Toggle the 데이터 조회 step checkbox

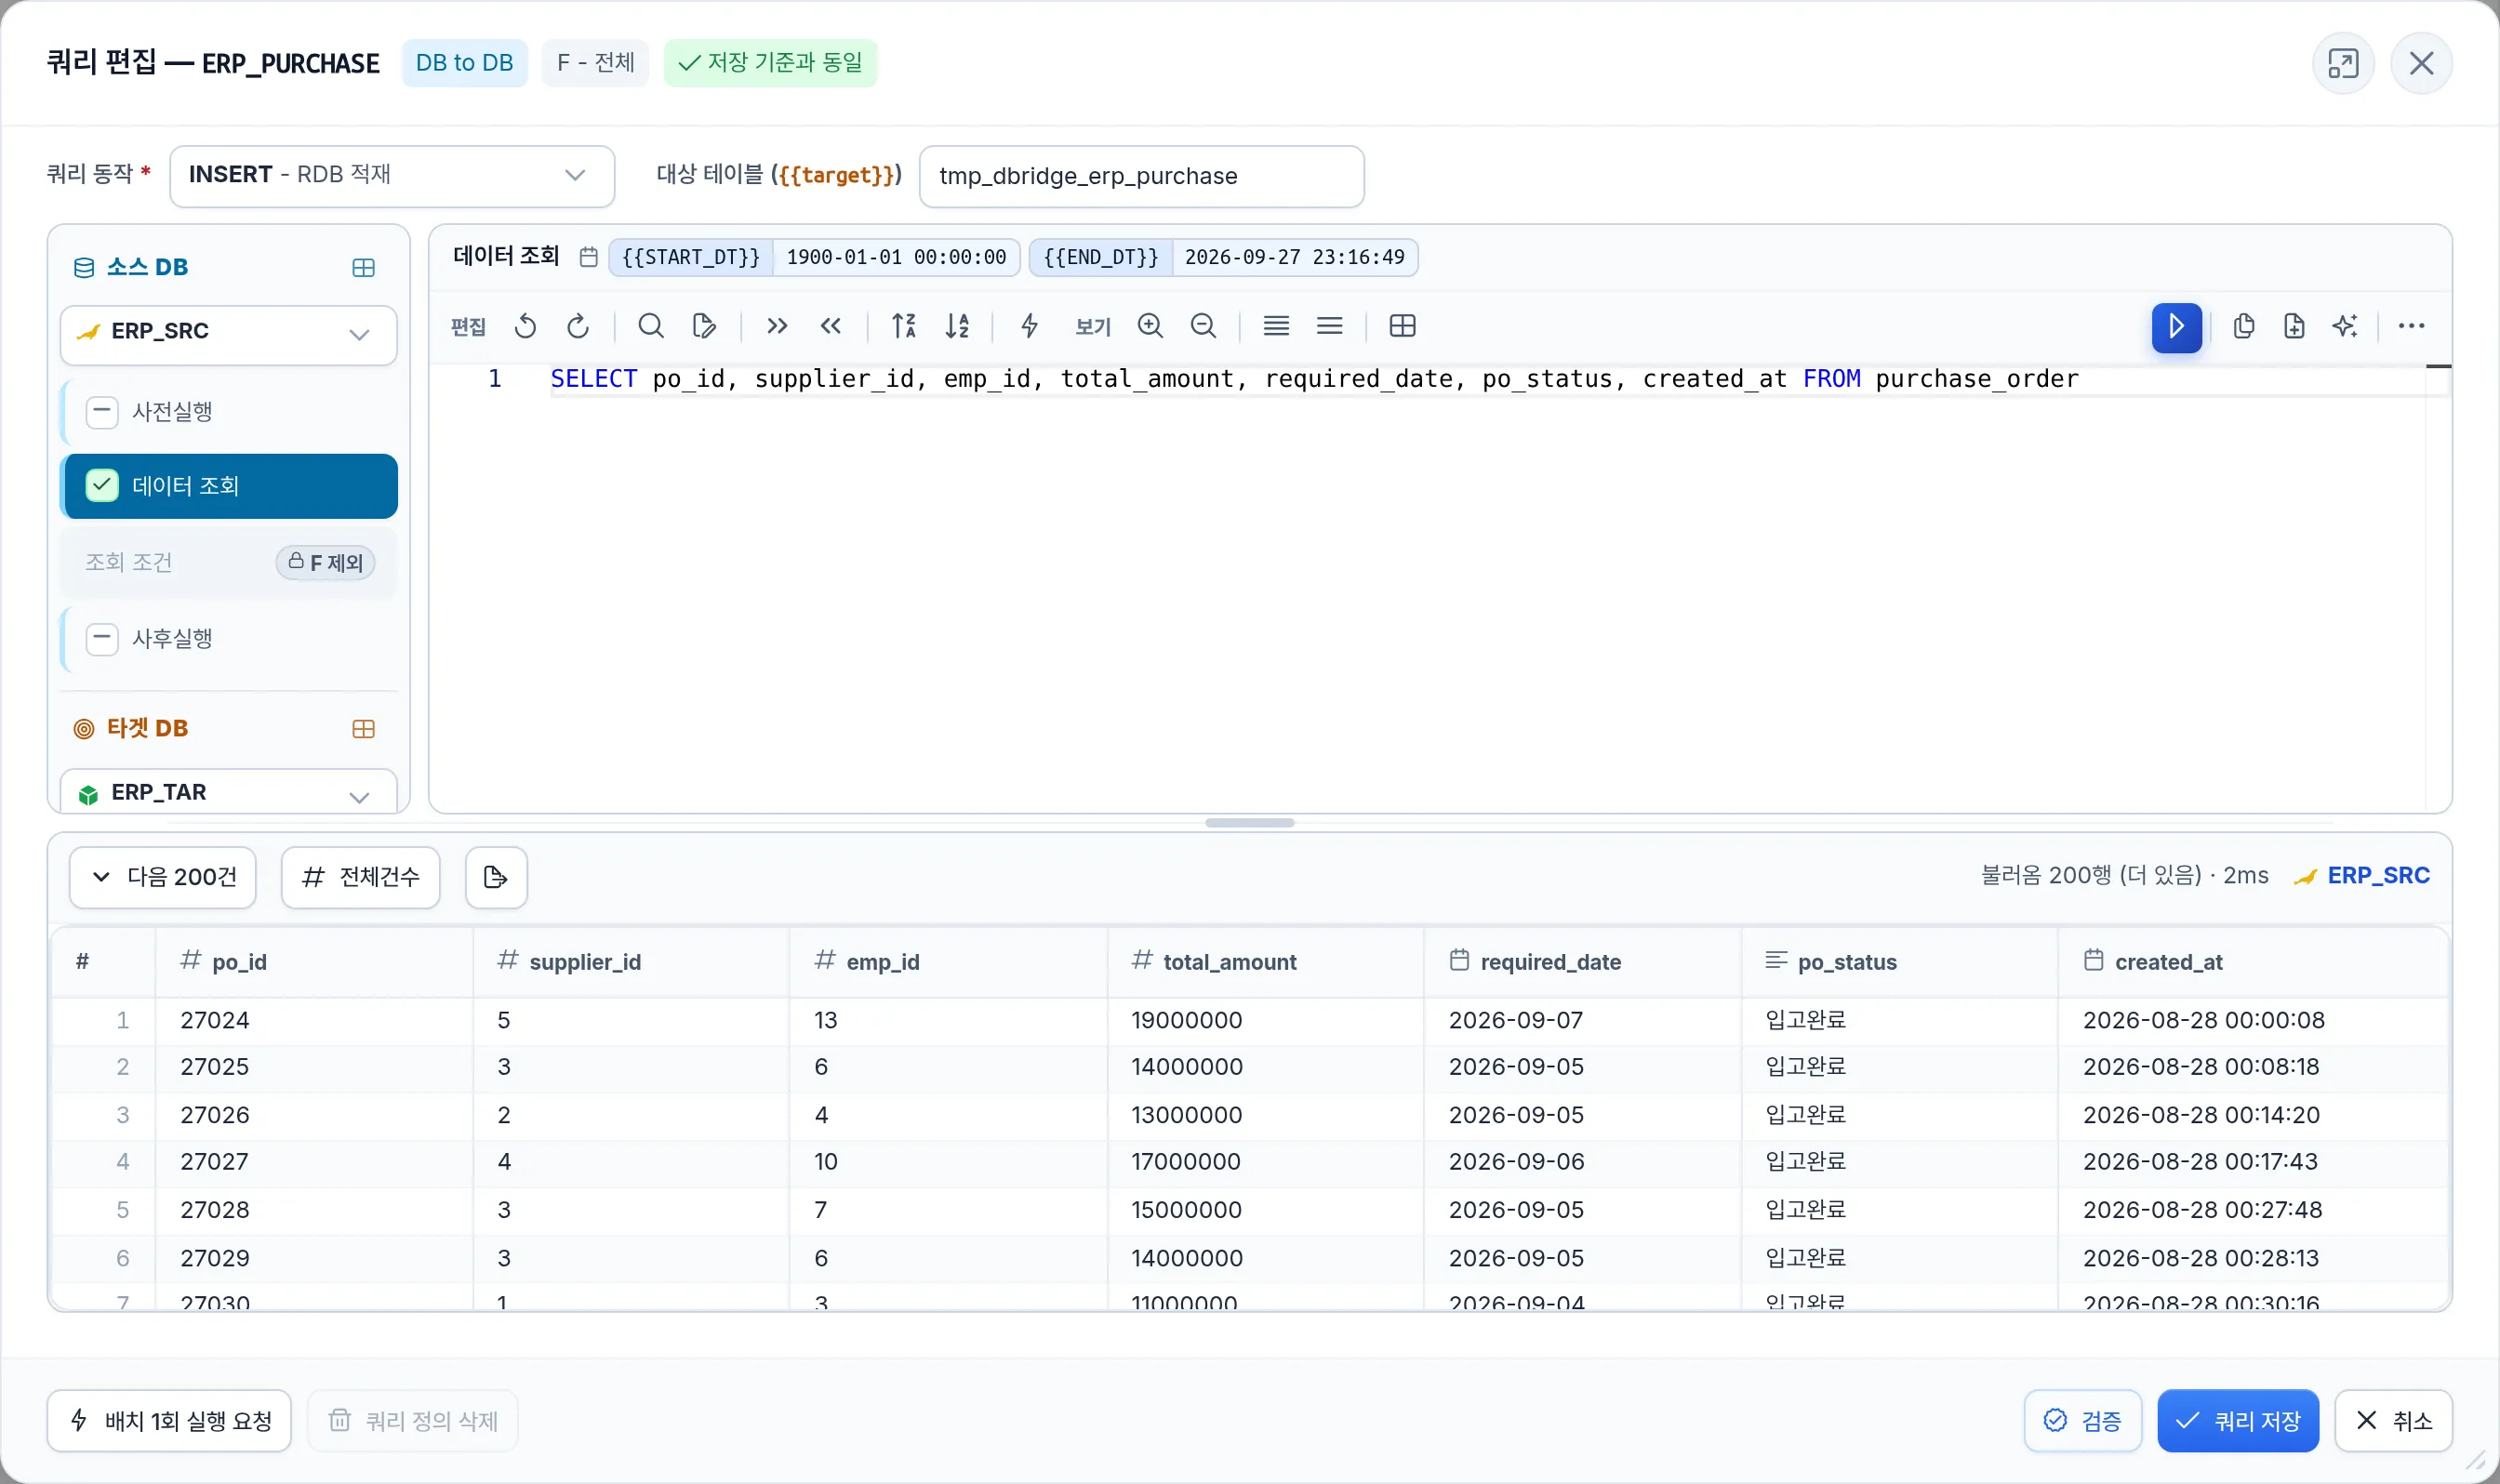(x=102, y=486)
